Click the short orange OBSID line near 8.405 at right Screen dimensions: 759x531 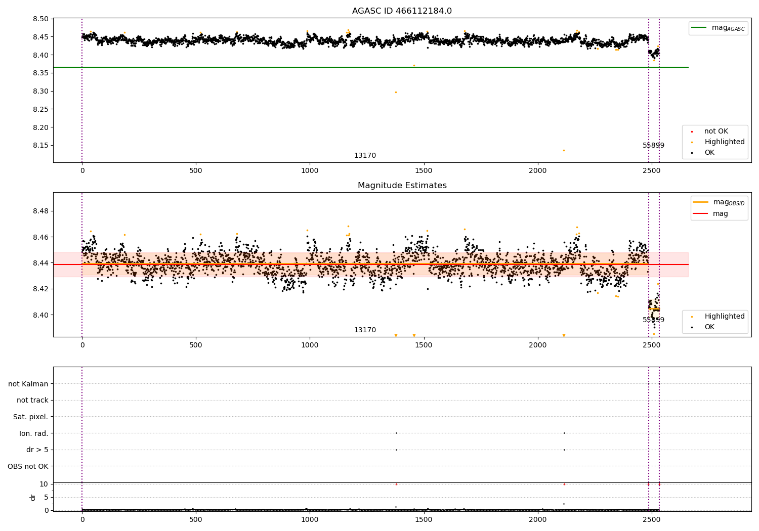pyautogui.click(x=654, y=309)
